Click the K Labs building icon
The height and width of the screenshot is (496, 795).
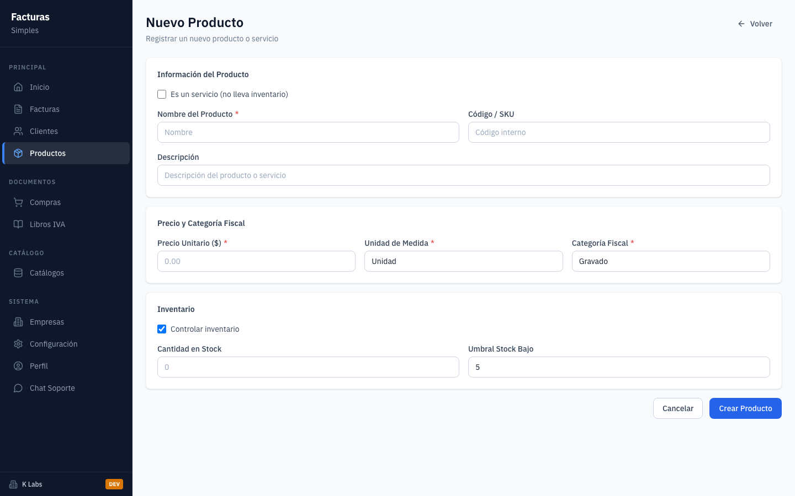coord(13,484)
